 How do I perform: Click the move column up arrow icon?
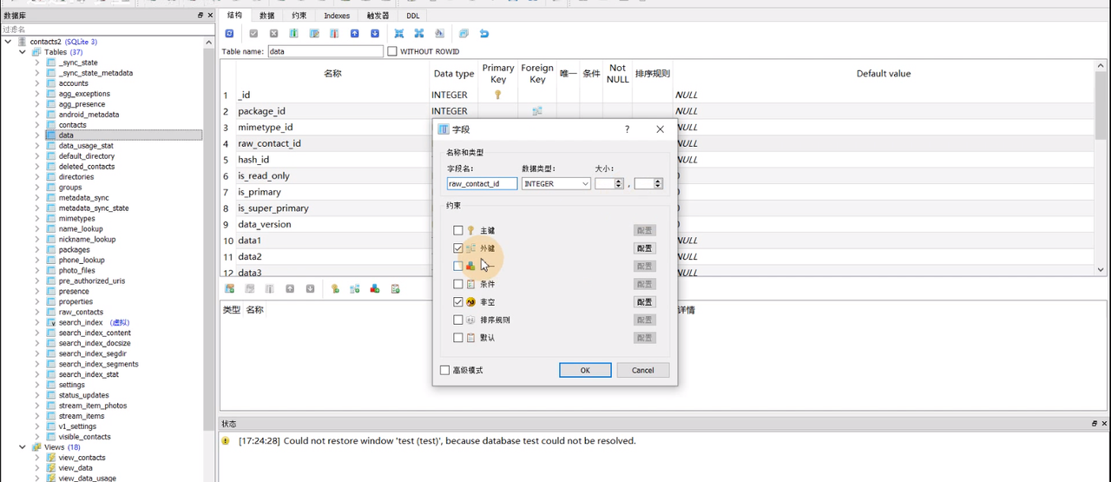(354, 34)
